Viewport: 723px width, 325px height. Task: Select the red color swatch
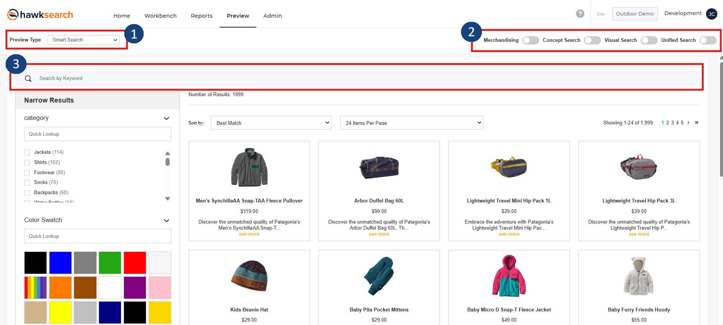point(135,263)
